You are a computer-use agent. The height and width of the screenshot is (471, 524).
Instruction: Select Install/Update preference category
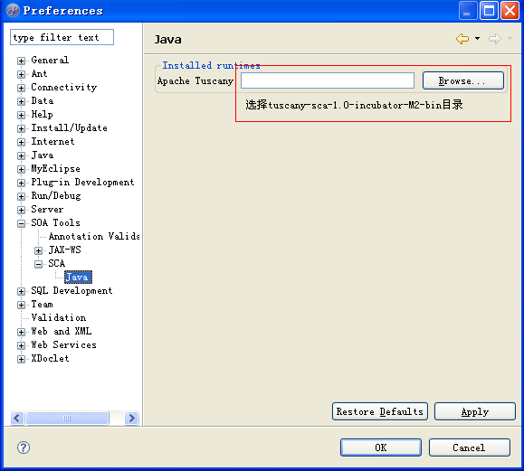tap(69, 127)
